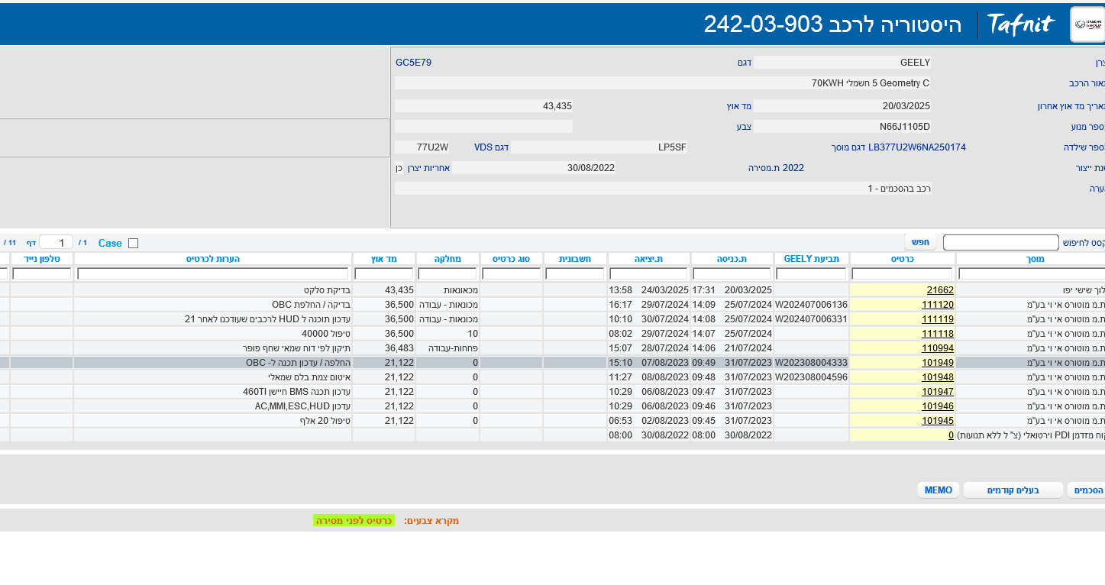Sort by תביעת GEELY column header

pyautogui.click(x=811, y=259)
